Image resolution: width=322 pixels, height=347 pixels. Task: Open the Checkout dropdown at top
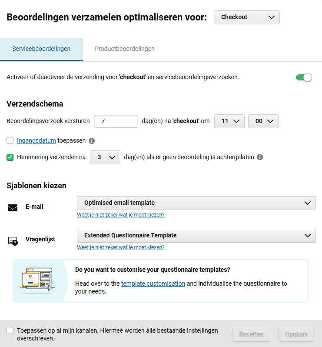246,17
